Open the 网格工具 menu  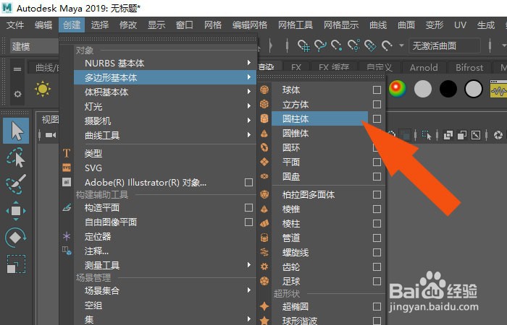296,25
